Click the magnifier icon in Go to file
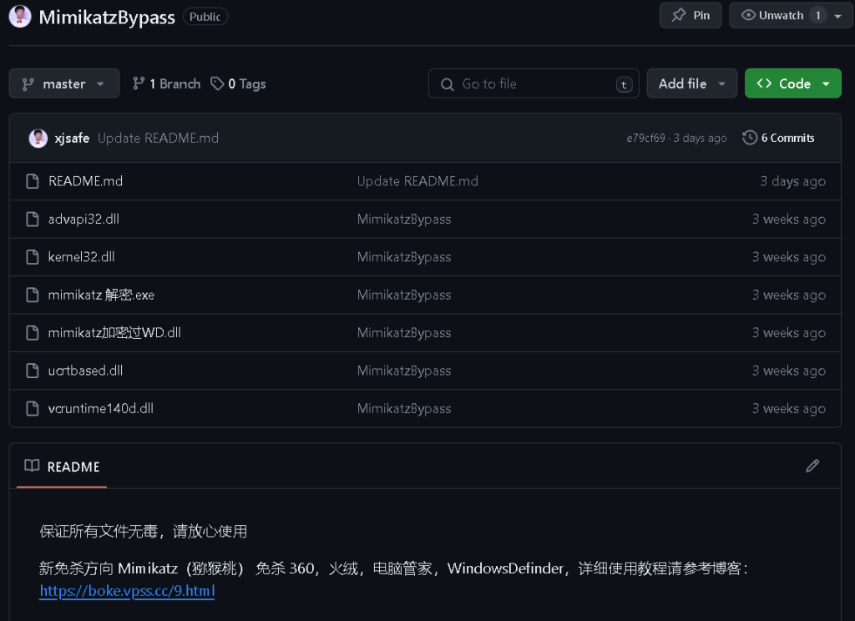Image resolution: width=855 pixels, height=621 pixels. point(448,84)
